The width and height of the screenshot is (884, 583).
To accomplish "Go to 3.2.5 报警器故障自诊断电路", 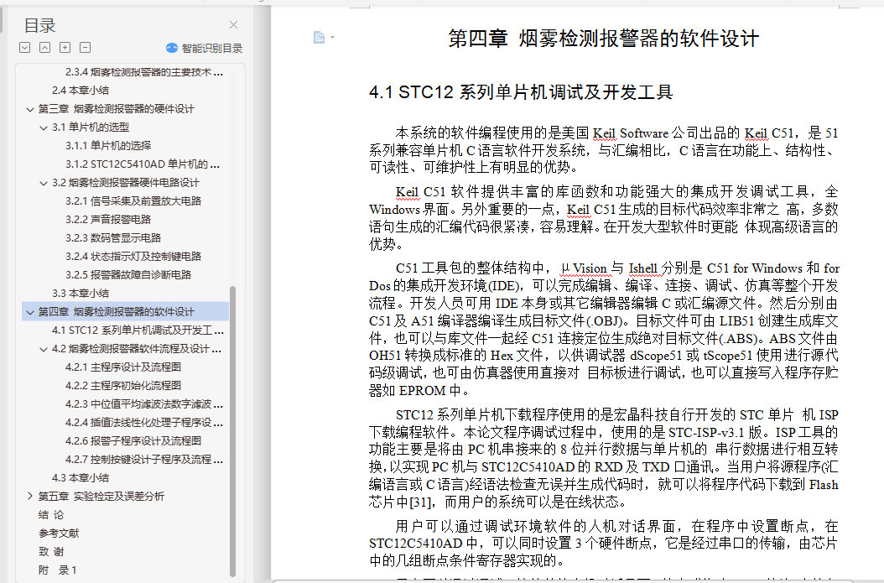I will [x=128, y=274].
